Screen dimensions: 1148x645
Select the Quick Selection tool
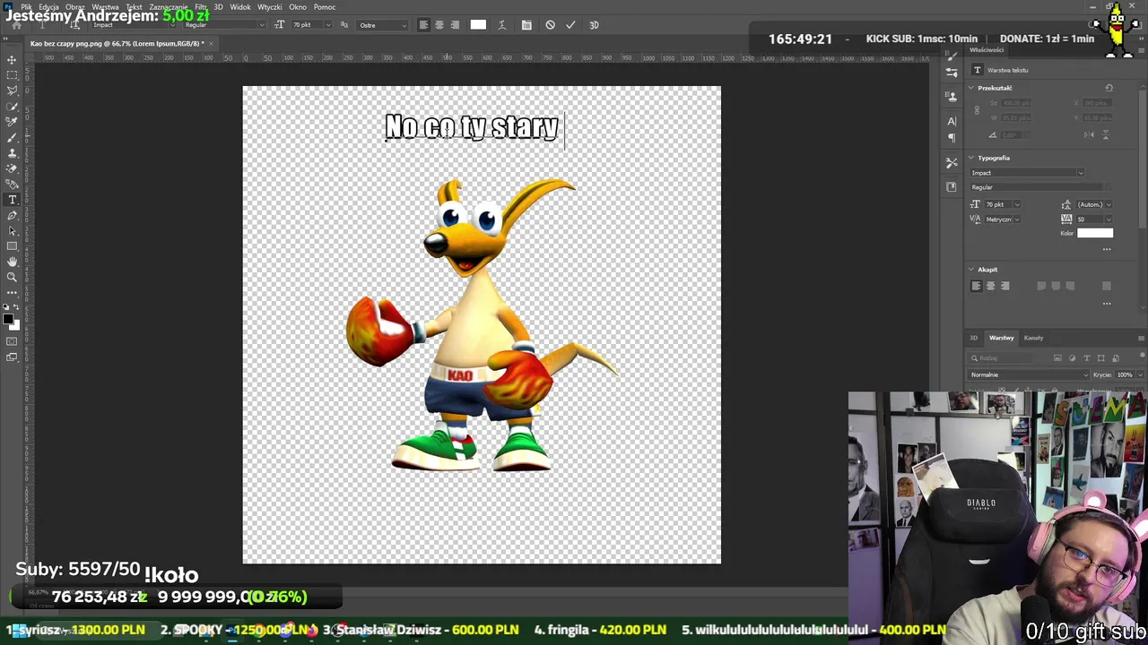point(12,107)
